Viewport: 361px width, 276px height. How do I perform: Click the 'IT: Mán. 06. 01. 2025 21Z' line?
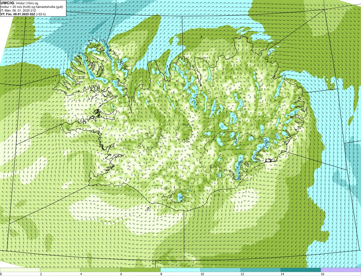click(18, 10)
